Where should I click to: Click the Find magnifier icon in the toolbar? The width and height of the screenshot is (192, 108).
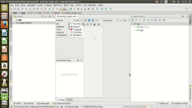click(x=42, y=9)
